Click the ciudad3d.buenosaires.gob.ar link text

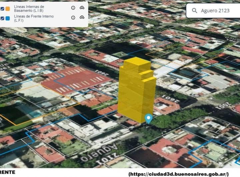pos(179,174)
